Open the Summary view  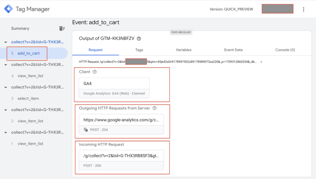pos(20,28)
